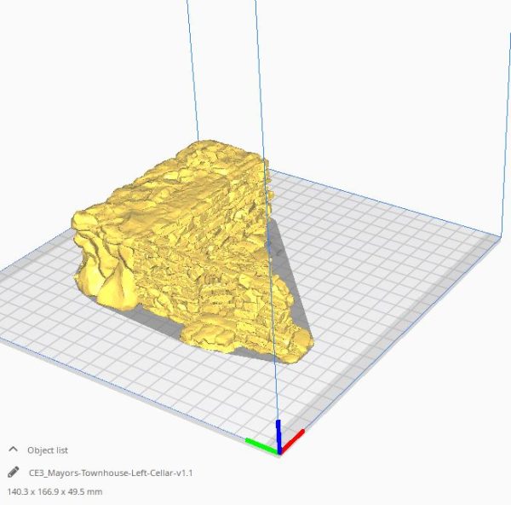Collapse the Object list chevron
Screen dimensions: 511x505
[x=13, y=450]
